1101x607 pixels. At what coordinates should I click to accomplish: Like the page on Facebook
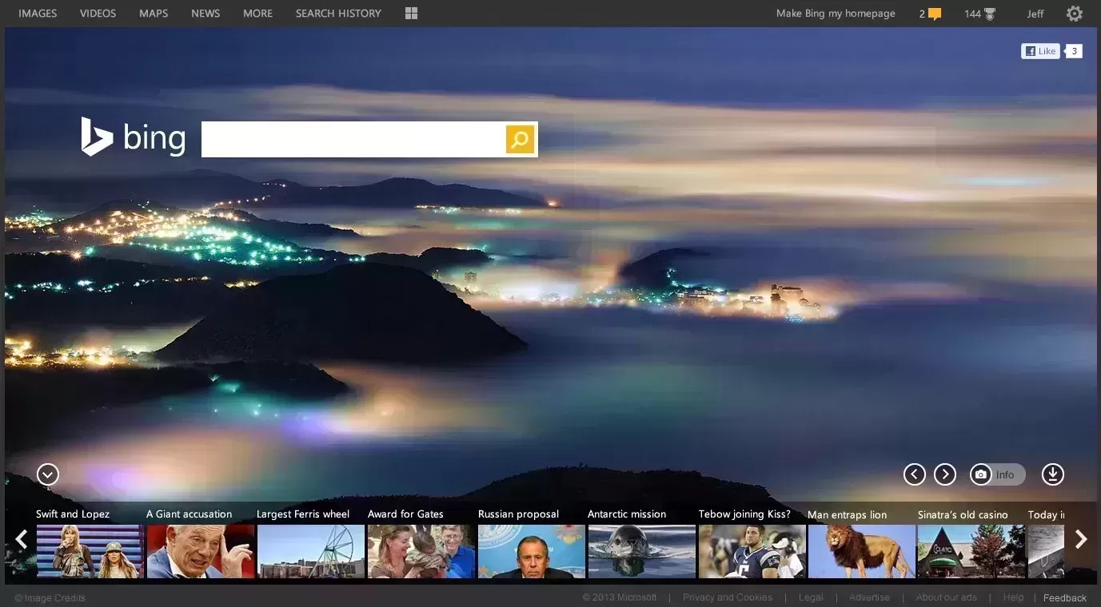click(x=1039, y=50)
